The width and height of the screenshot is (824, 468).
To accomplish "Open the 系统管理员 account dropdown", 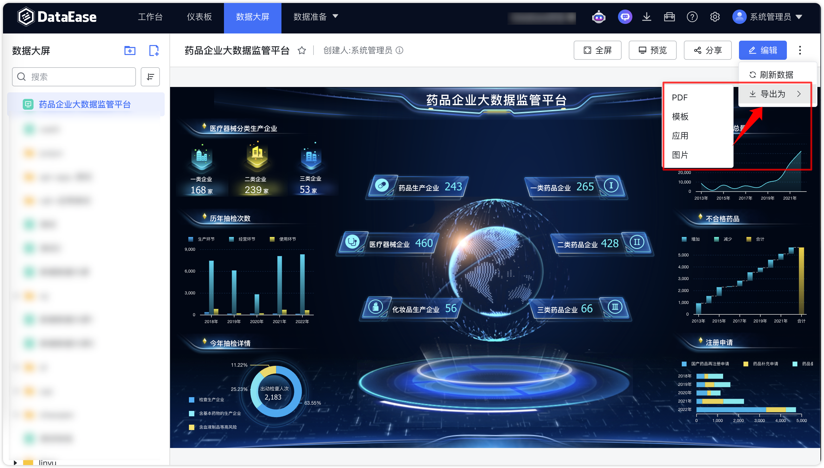I will (x=775, y=17).
